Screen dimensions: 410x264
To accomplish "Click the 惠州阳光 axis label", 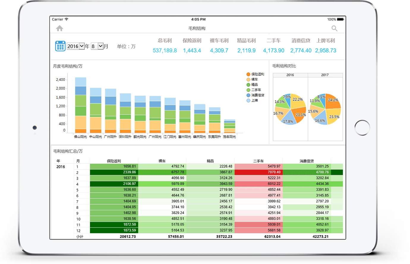I will pos(185,137).
